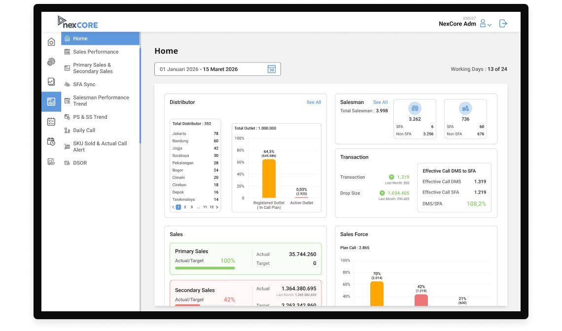Open the settings gear in left rail
The image size is (562, 331).
click(x=51, y=62)
